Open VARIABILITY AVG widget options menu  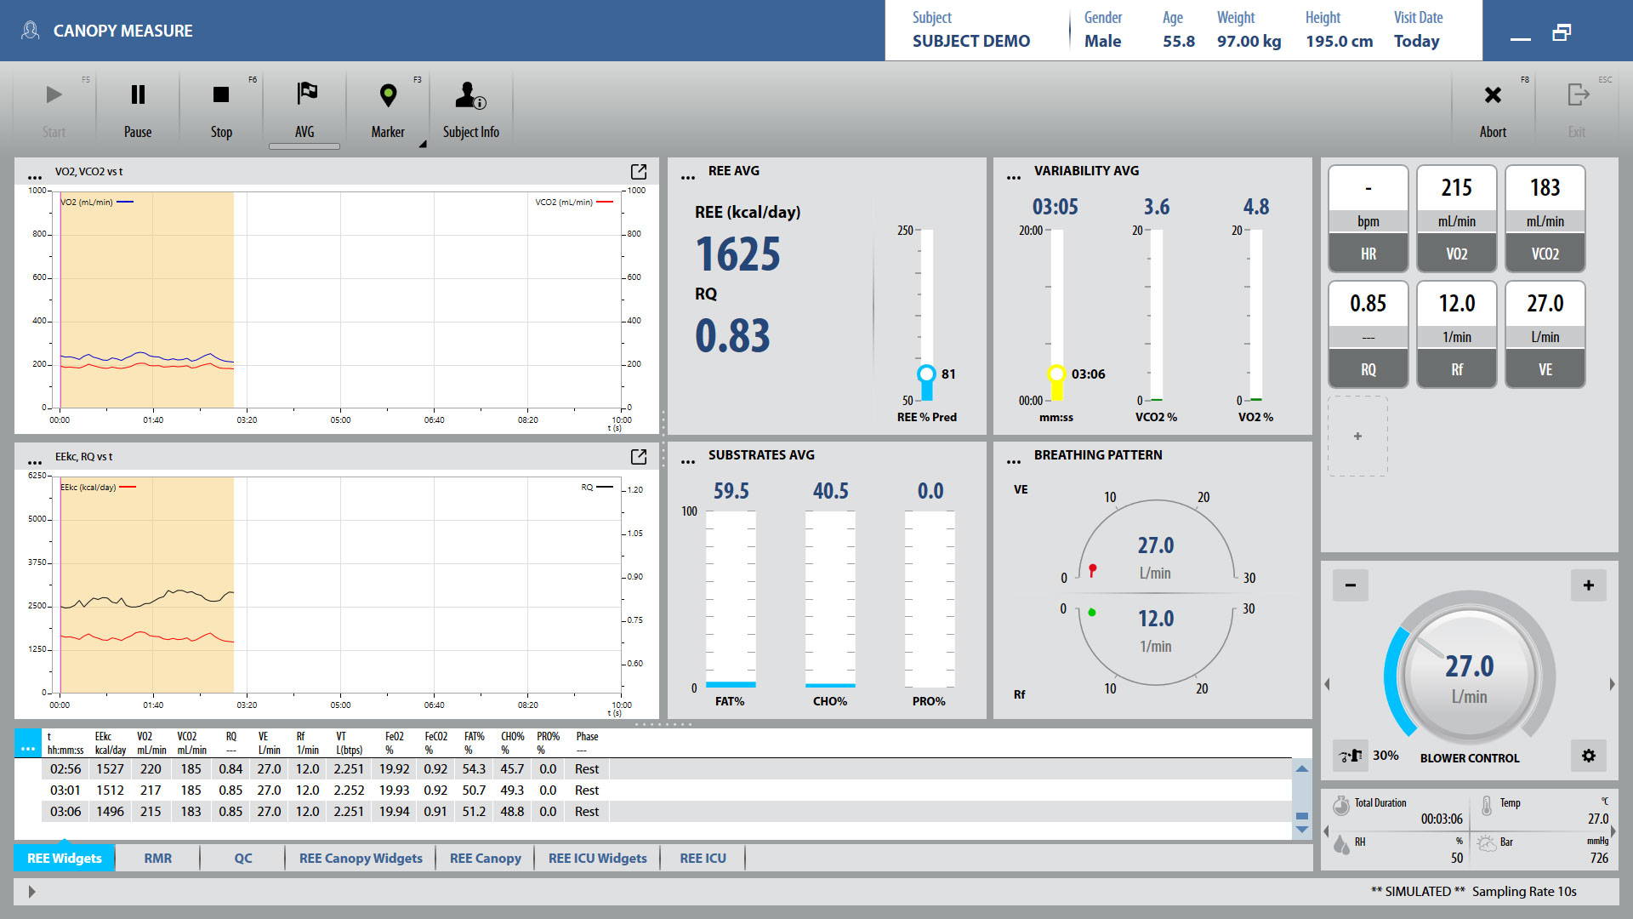[x=1014, y=178]
